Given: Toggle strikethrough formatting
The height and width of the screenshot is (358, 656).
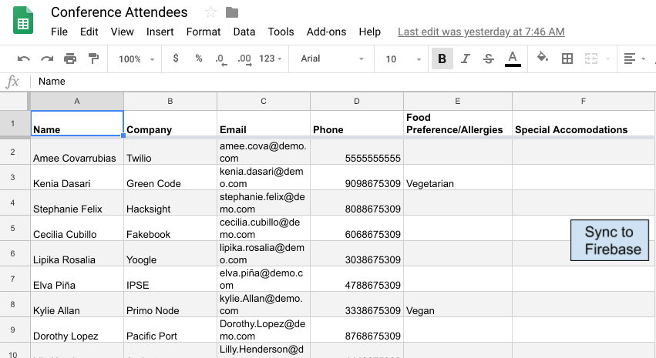Looking at the screenshot, I should 488,59.
